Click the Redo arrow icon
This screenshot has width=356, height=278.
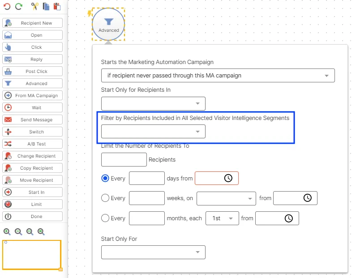coord(19,6)
